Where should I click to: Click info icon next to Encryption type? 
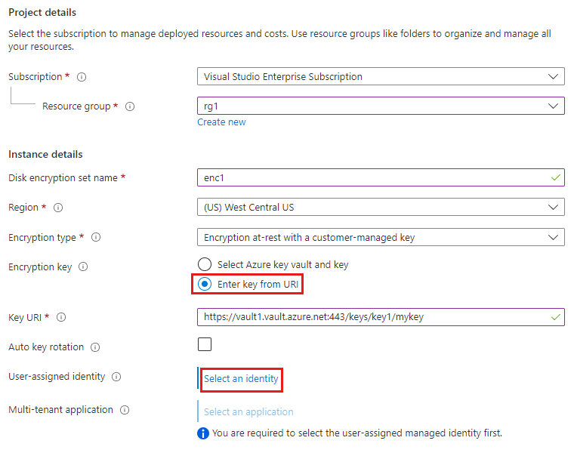coord(96,237)
